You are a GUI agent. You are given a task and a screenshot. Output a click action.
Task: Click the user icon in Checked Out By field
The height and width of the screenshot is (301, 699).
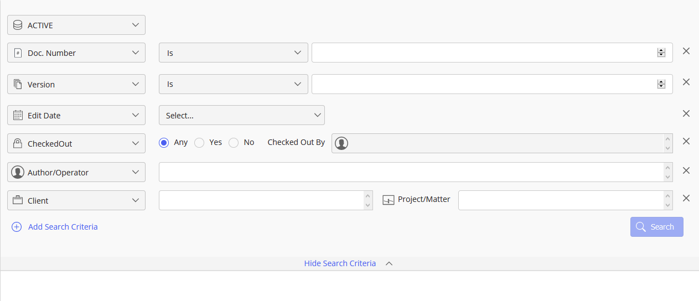click(x=341, y=143)
